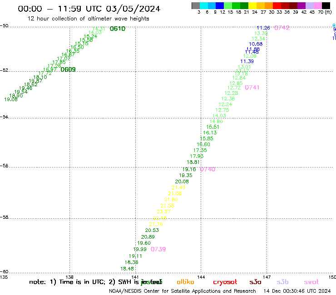336x295 pixels.
Task: Select the 18.81 wave height value
Action: point(193,162)
